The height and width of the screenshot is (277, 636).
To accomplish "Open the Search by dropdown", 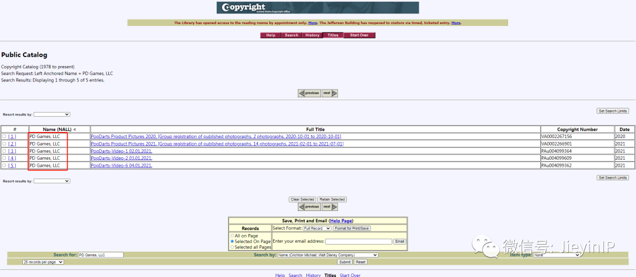I will tap(328, 255).
